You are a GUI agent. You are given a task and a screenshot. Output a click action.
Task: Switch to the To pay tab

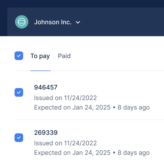[x=40, y=56]
